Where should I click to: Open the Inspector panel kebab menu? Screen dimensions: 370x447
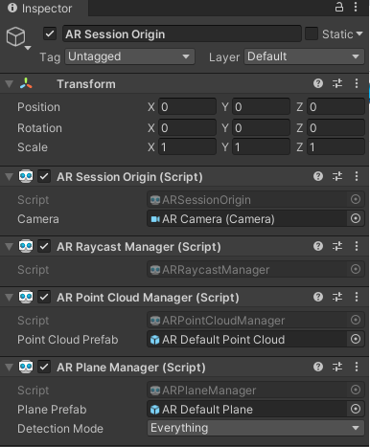(x=356, y=7)
